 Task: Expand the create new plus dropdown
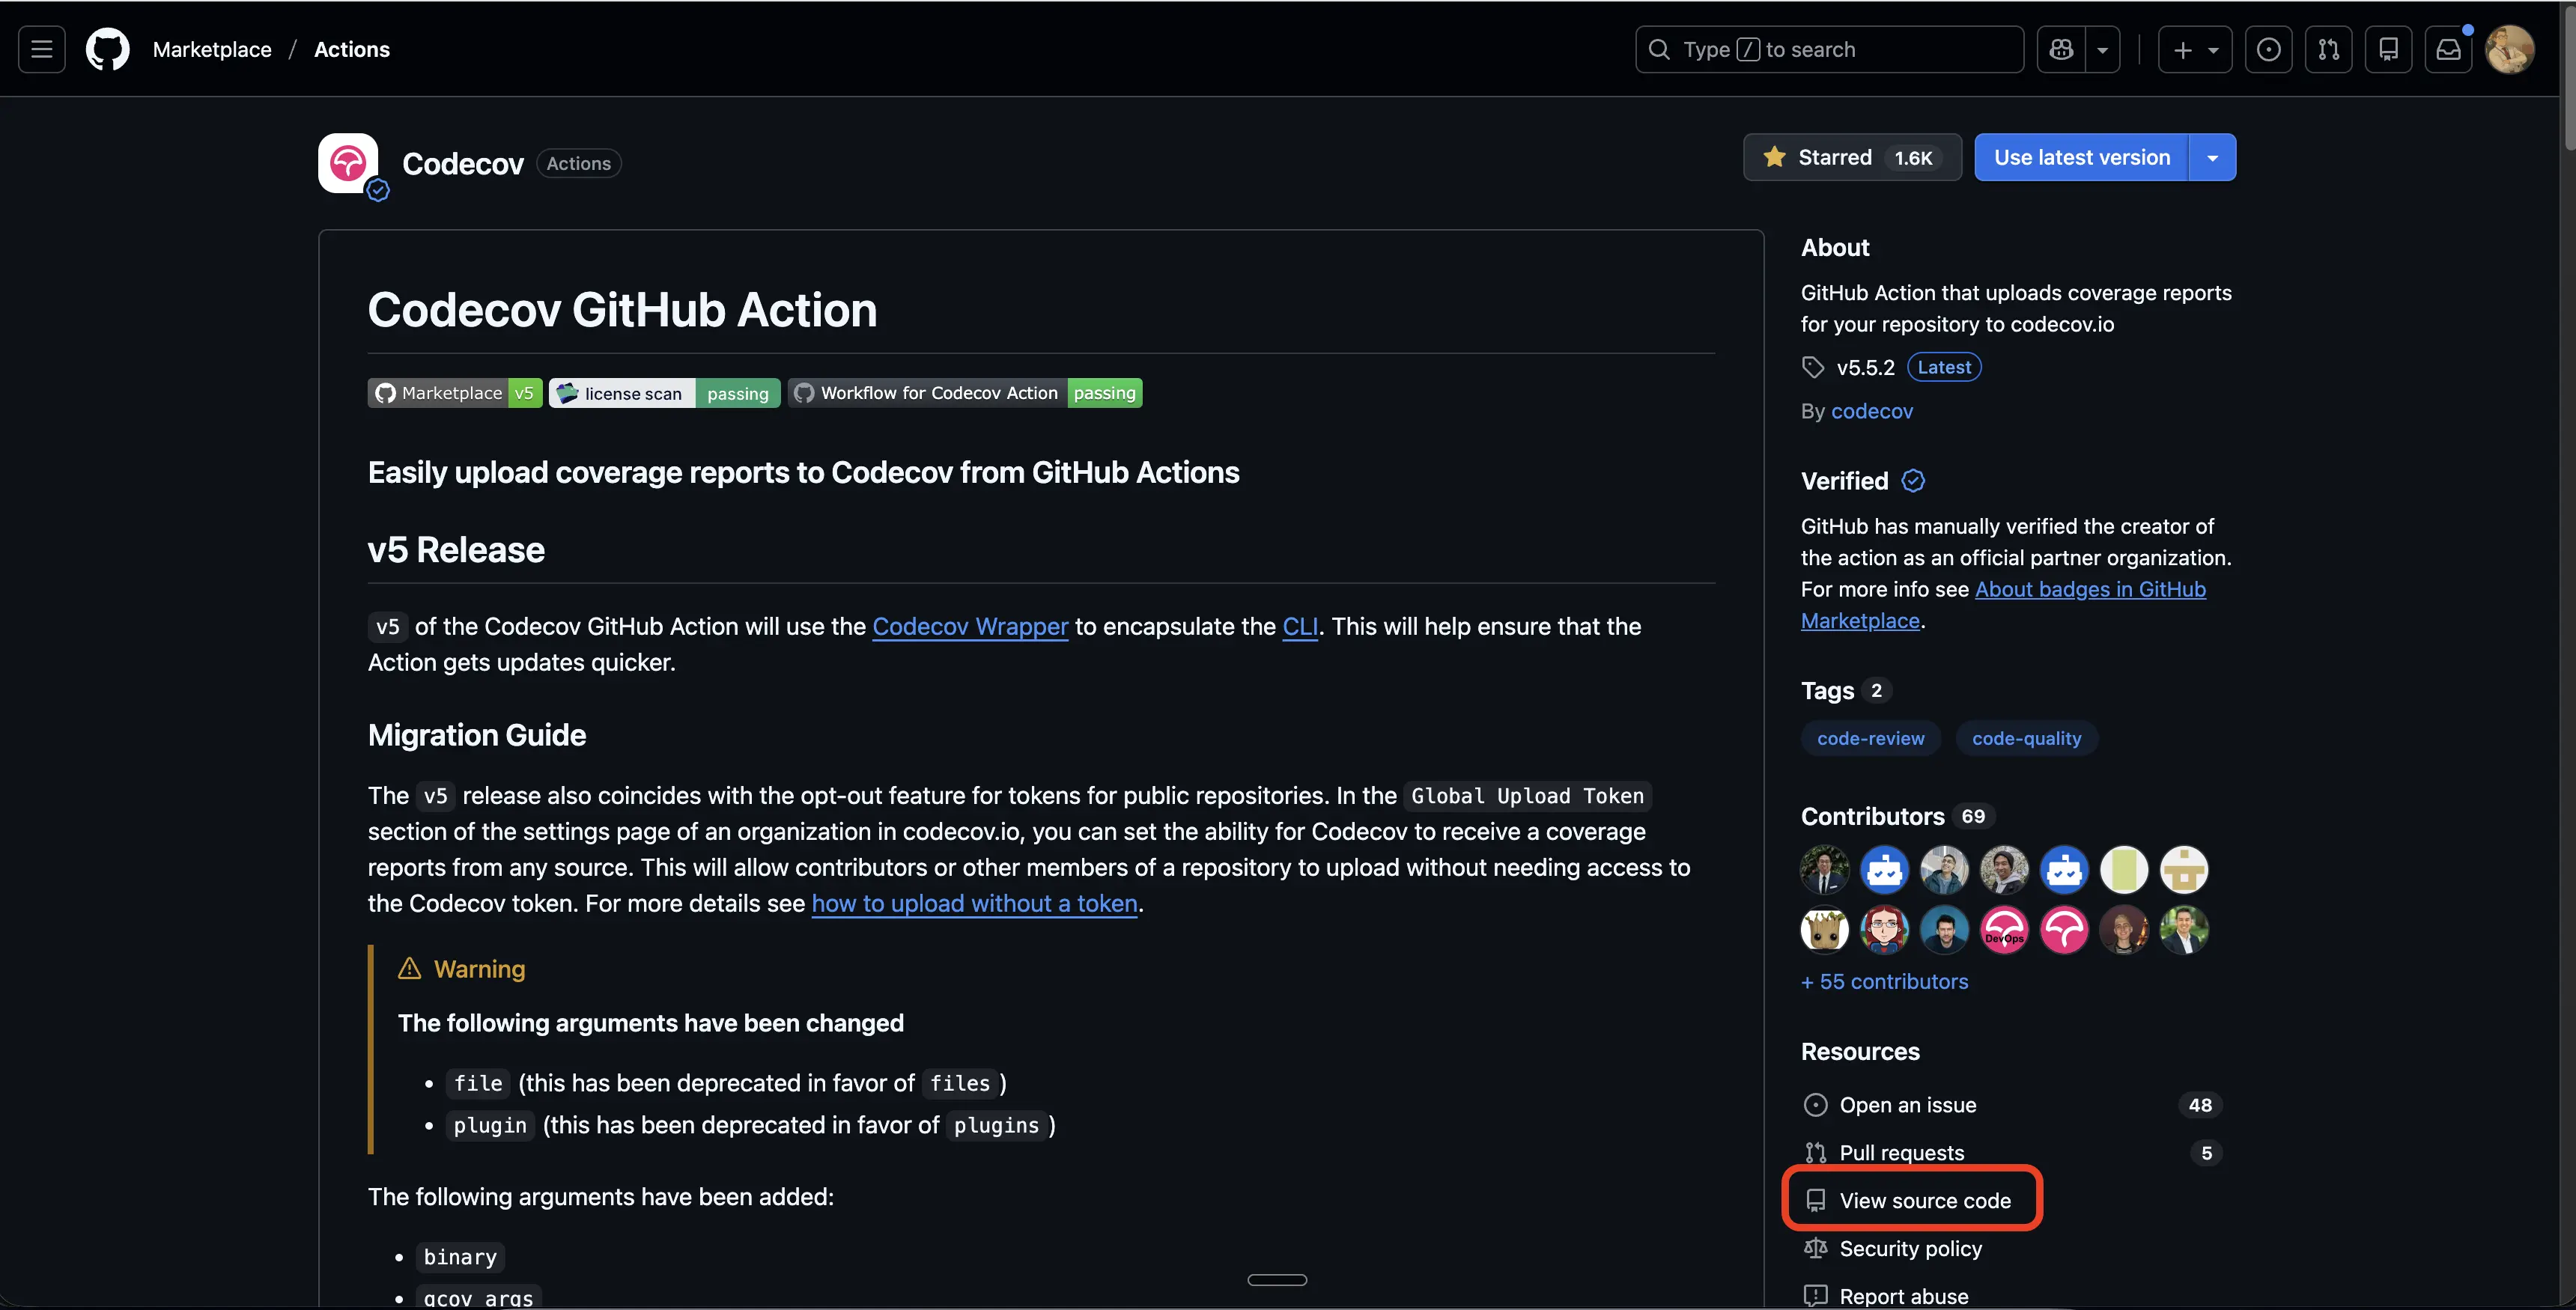point(2194,49)
